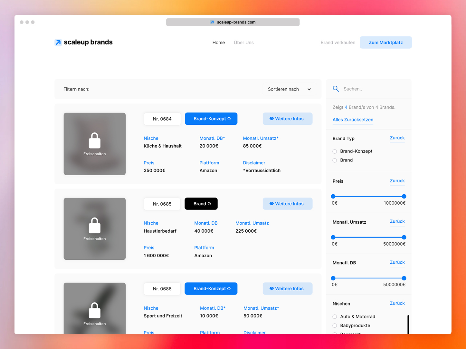Screen dimensions: 466x349
Task: Click the revenue value '85 000€'
Action: click(x=252, y=146)
